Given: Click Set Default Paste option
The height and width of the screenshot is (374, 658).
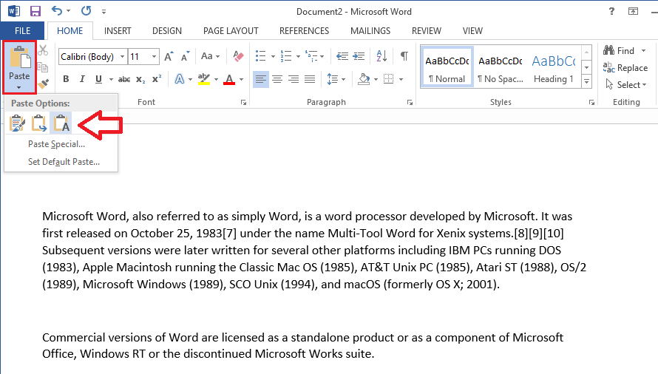Looking at the screenshot, I should tap(64, 162).
